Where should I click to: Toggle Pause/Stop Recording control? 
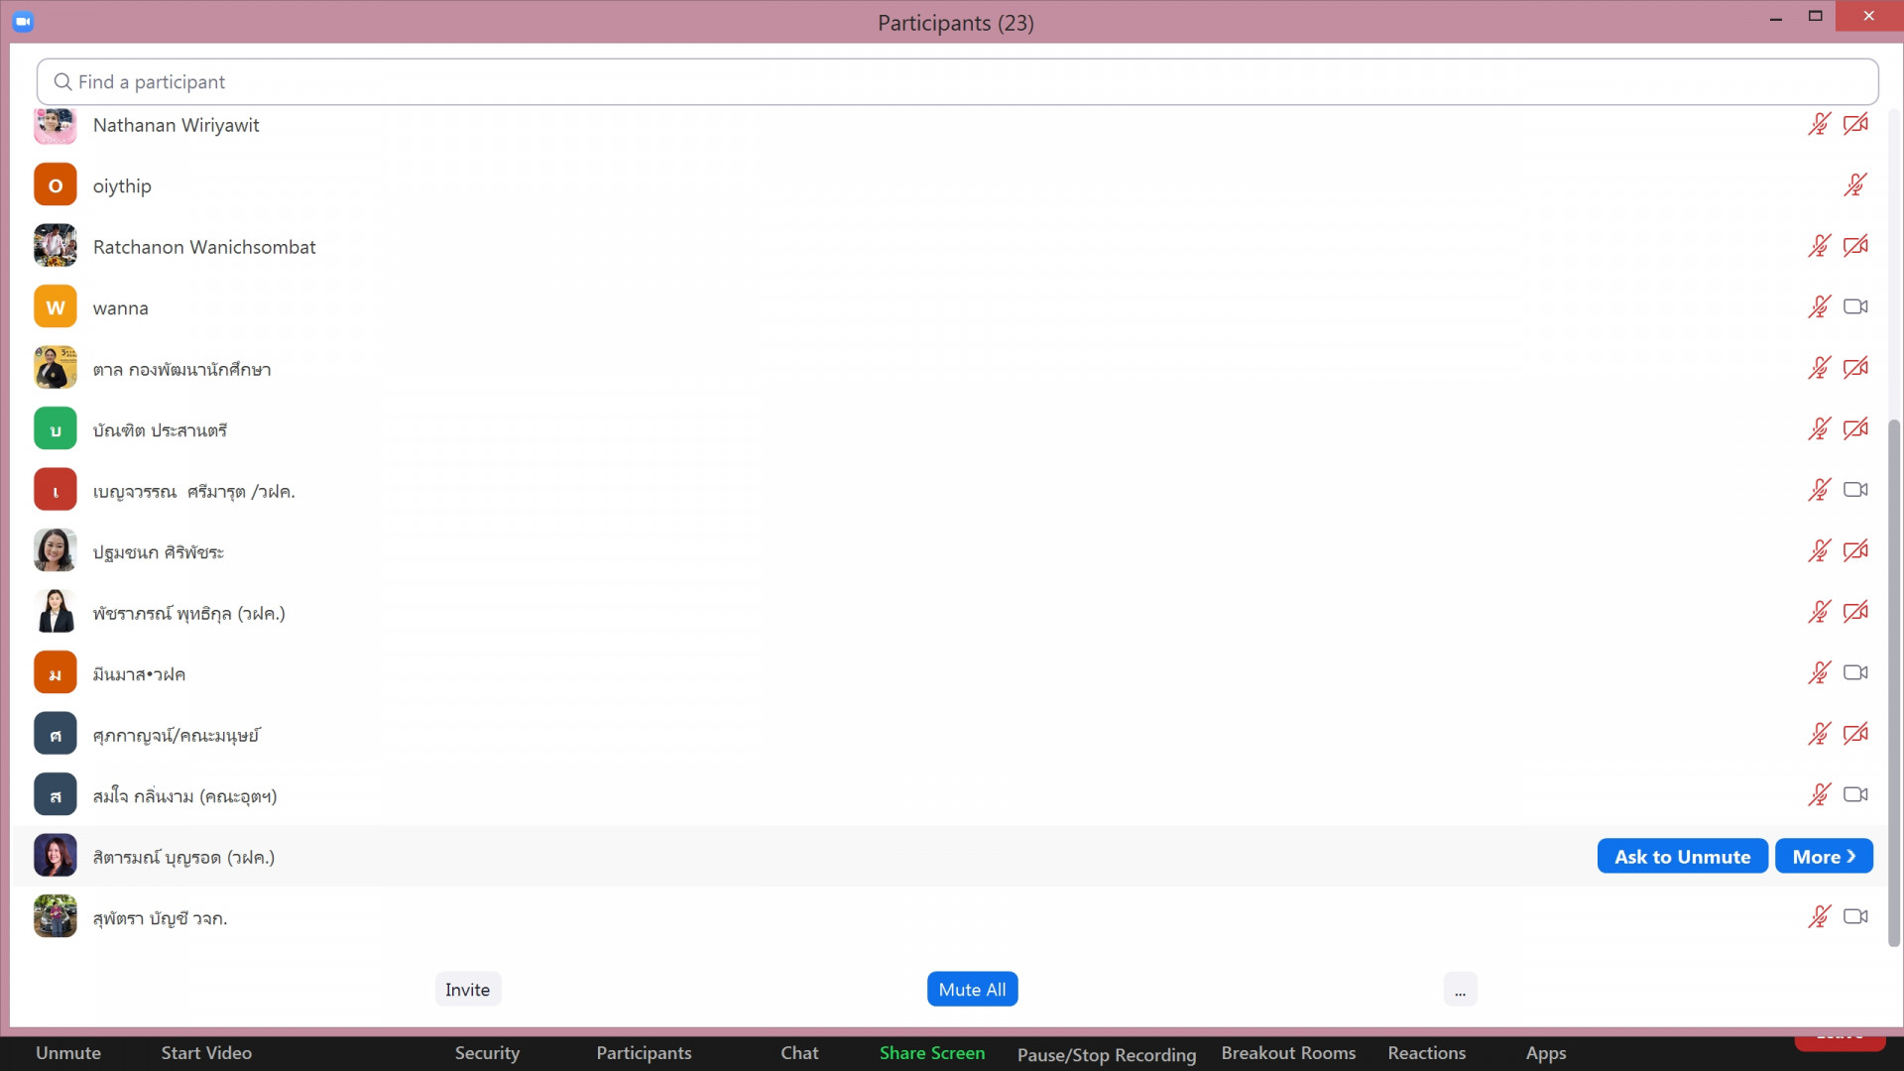(x=1106, y=1055)
